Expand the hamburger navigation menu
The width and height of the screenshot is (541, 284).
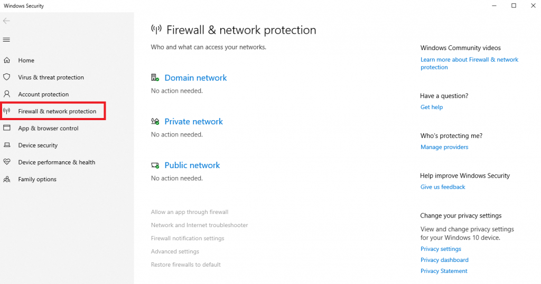pyautogui.click(x=6, y=40)
